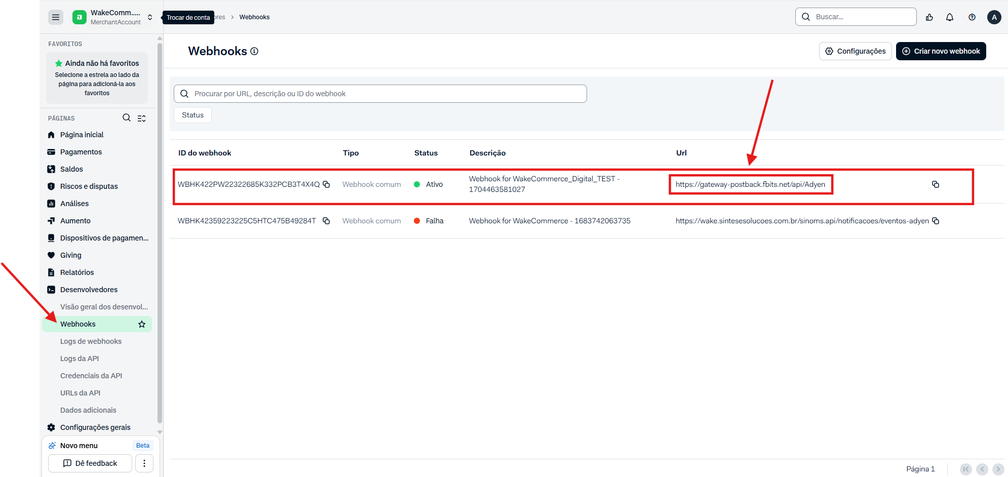1008x477 pixels.
Task: Go to previous results page
Action: tap(982, 469)
